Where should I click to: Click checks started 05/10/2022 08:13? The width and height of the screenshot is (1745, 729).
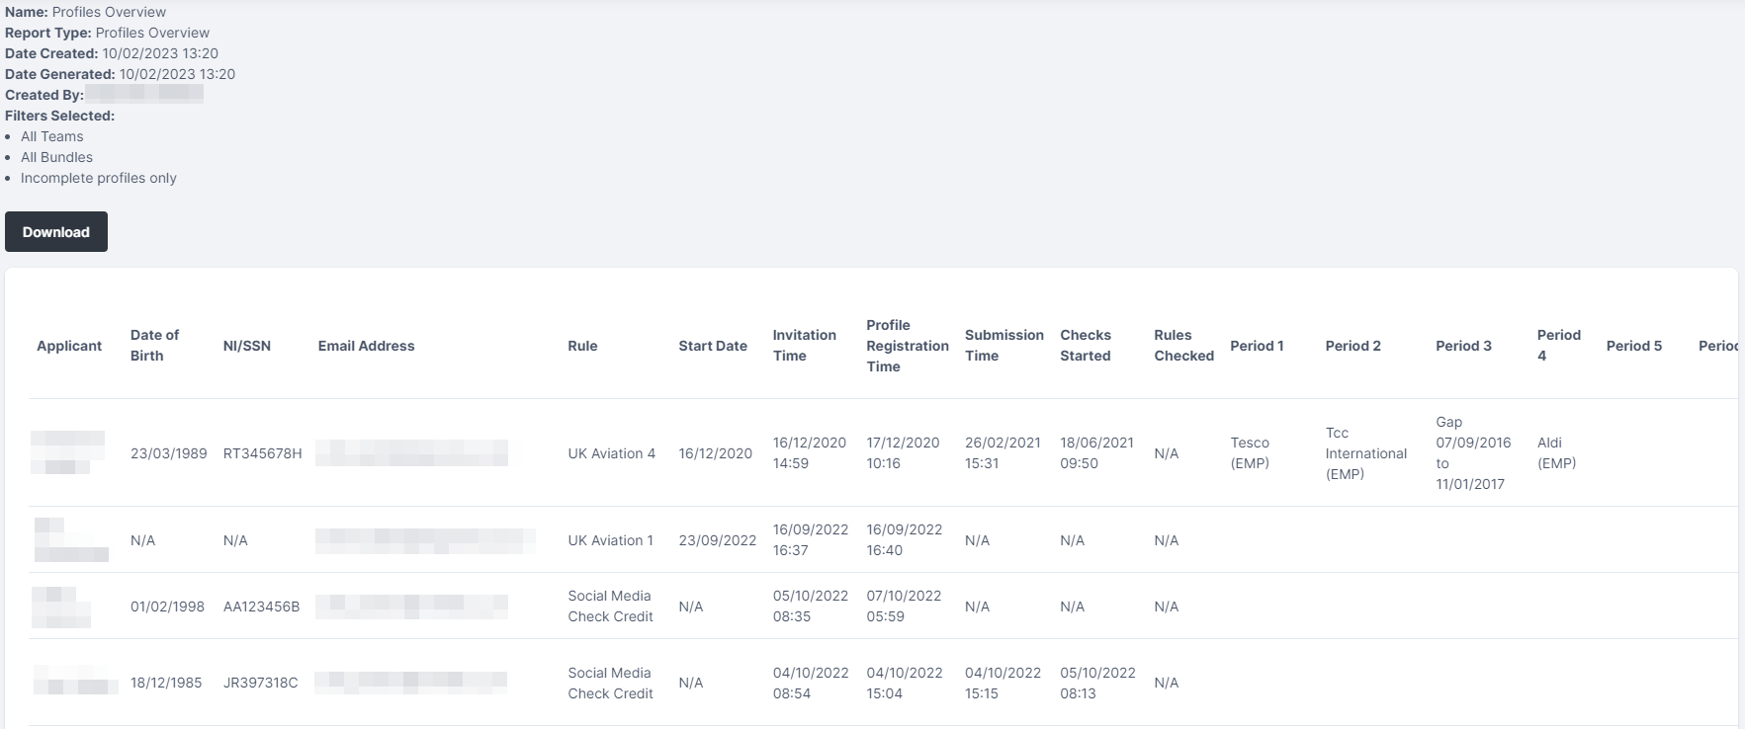point(1097,683)
